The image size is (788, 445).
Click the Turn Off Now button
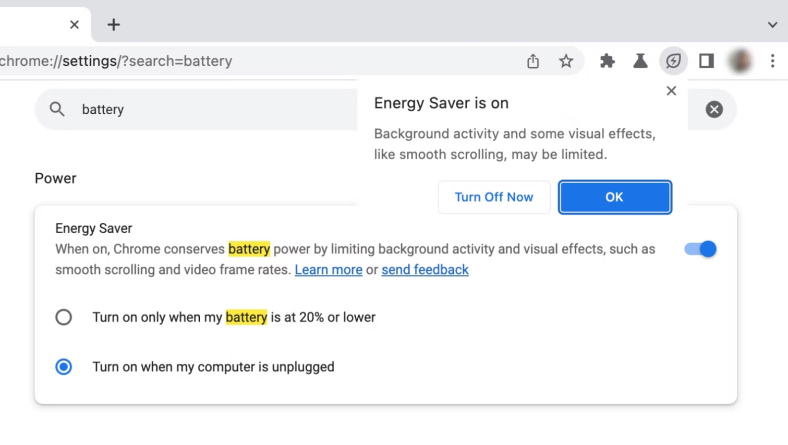coord(494,197)
